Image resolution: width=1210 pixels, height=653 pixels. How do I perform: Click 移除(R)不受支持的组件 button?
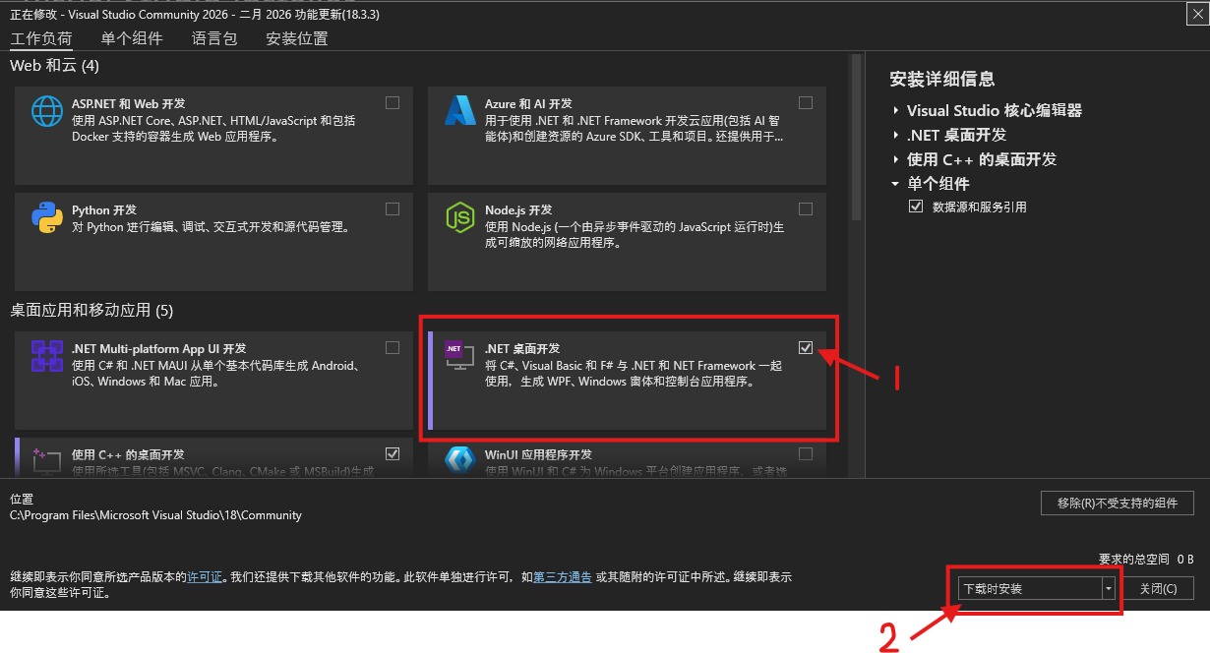click(x=1118, y=503)
